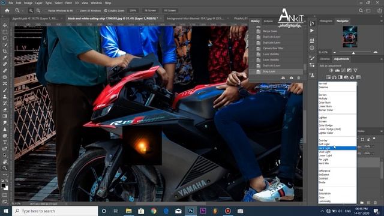Select the Eyedropper tool
Screen dimensions: 384x216
[5, 58]
